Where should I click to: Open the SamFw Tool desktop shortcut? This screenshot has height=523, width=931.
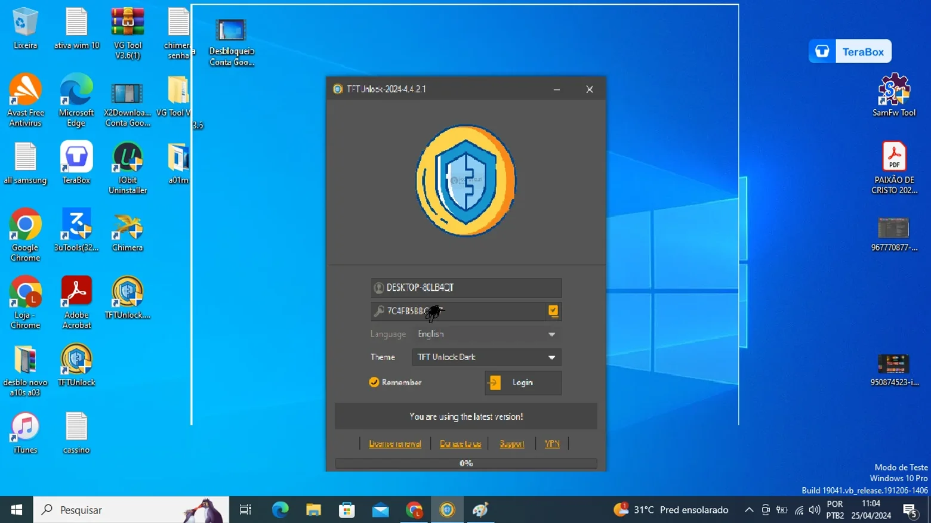click(x=893, y=95)
